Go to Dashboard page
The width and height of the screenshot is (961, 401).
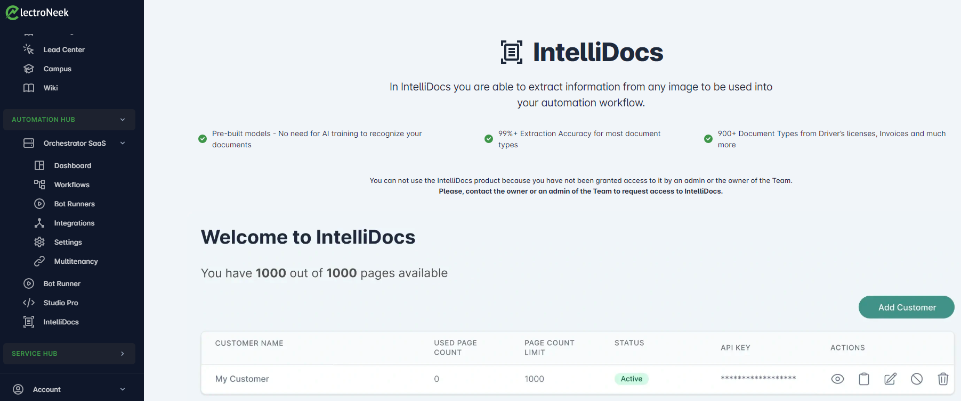coord(72,165)
